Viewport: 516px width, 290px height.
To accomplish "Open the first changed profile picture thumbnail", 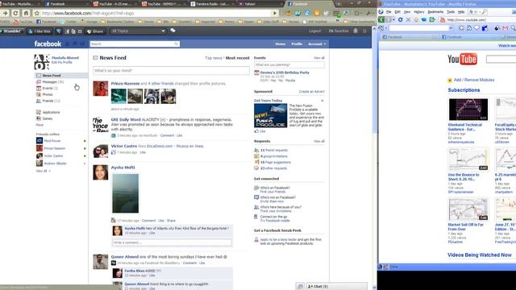I will (119, 97).
